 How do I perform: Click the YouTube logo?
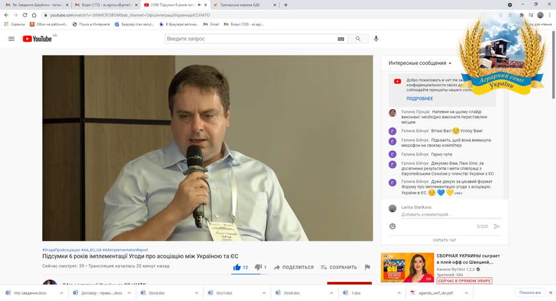[x=37, y=38]
